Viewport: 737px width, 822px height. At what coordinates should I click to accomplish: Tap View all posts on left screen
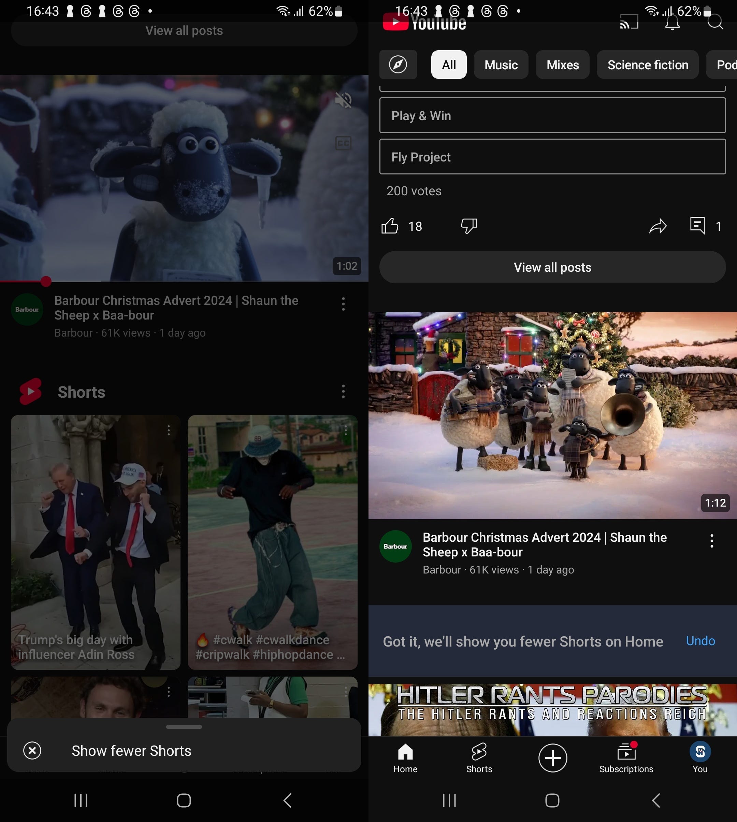pos(184,31)
